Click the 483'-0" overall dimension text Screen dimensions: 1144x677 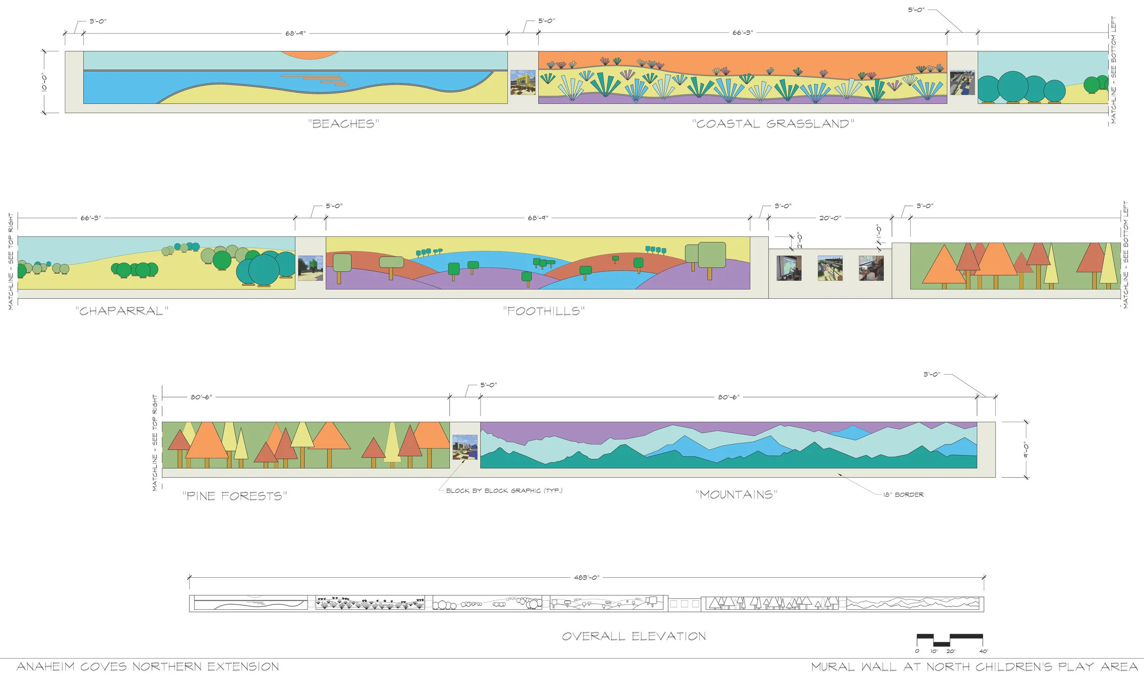[x=586, y=578]
